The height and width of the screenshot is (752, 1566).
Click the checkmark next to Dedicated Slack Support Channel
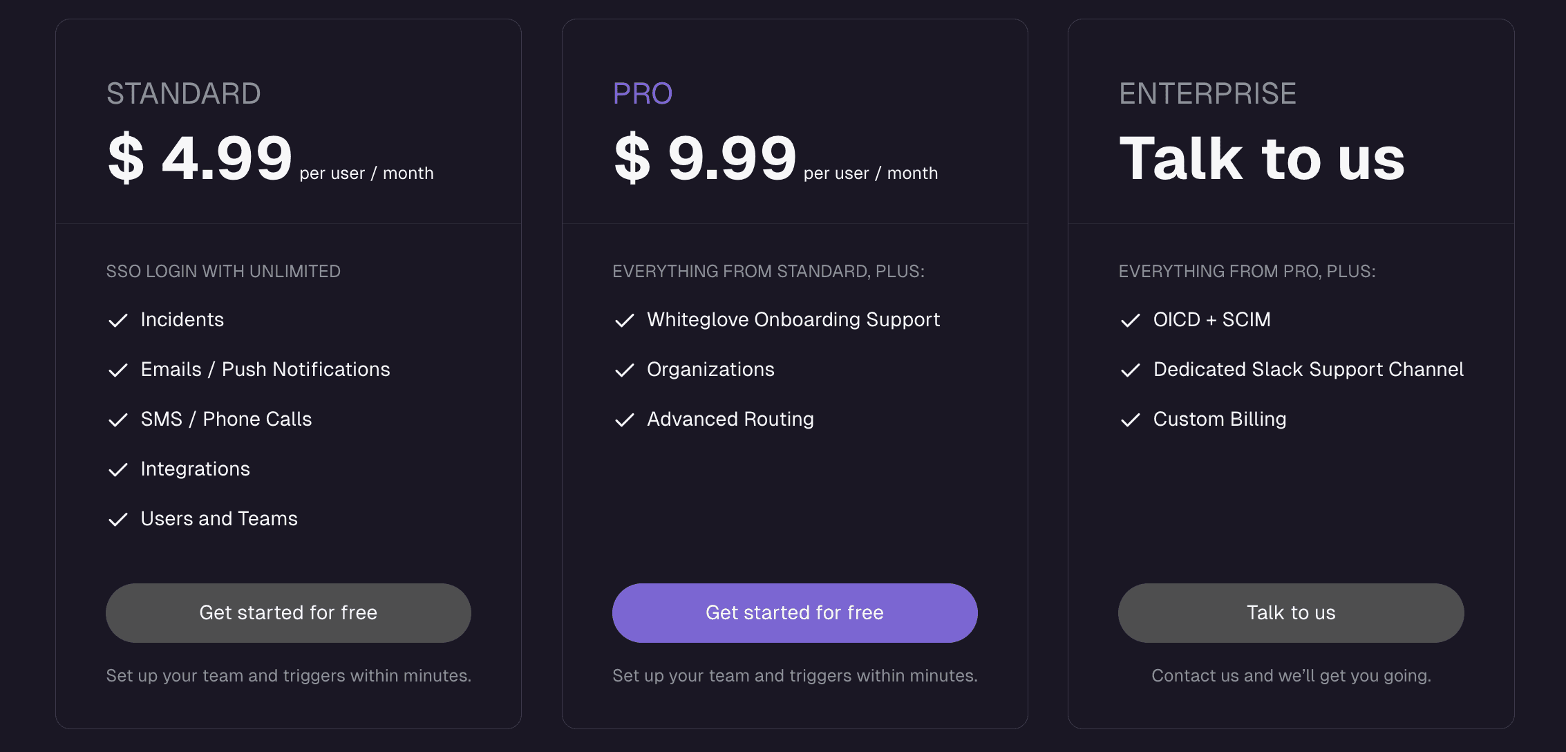point(1131,370)
